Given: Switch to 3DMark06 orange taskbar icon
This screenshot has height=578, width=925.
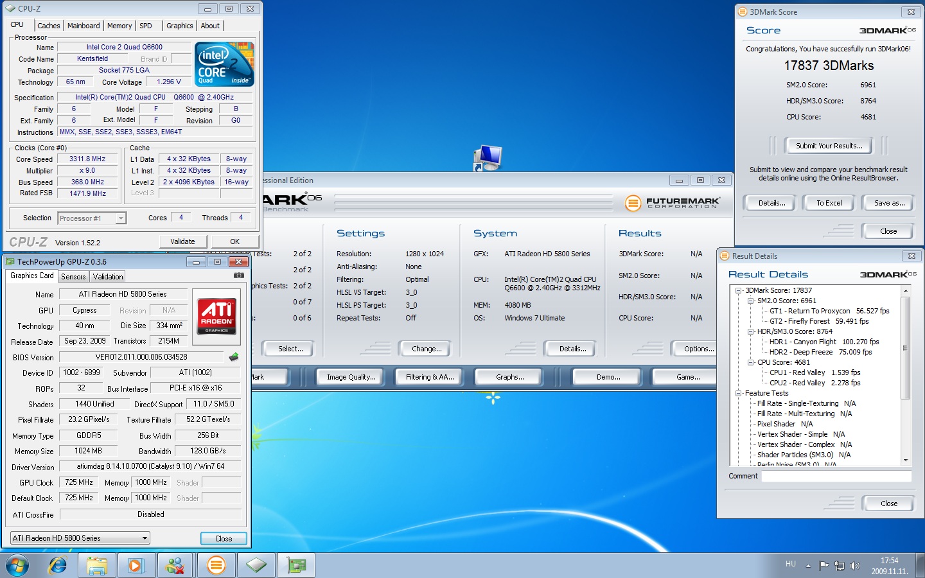Looking at the screenshot, I should point(216,565).
